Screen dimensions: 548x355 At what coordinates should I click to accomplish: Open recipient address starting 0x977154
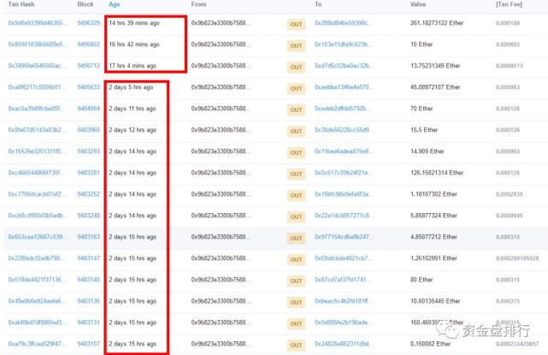pyautogui.click(x=344, y=237)
